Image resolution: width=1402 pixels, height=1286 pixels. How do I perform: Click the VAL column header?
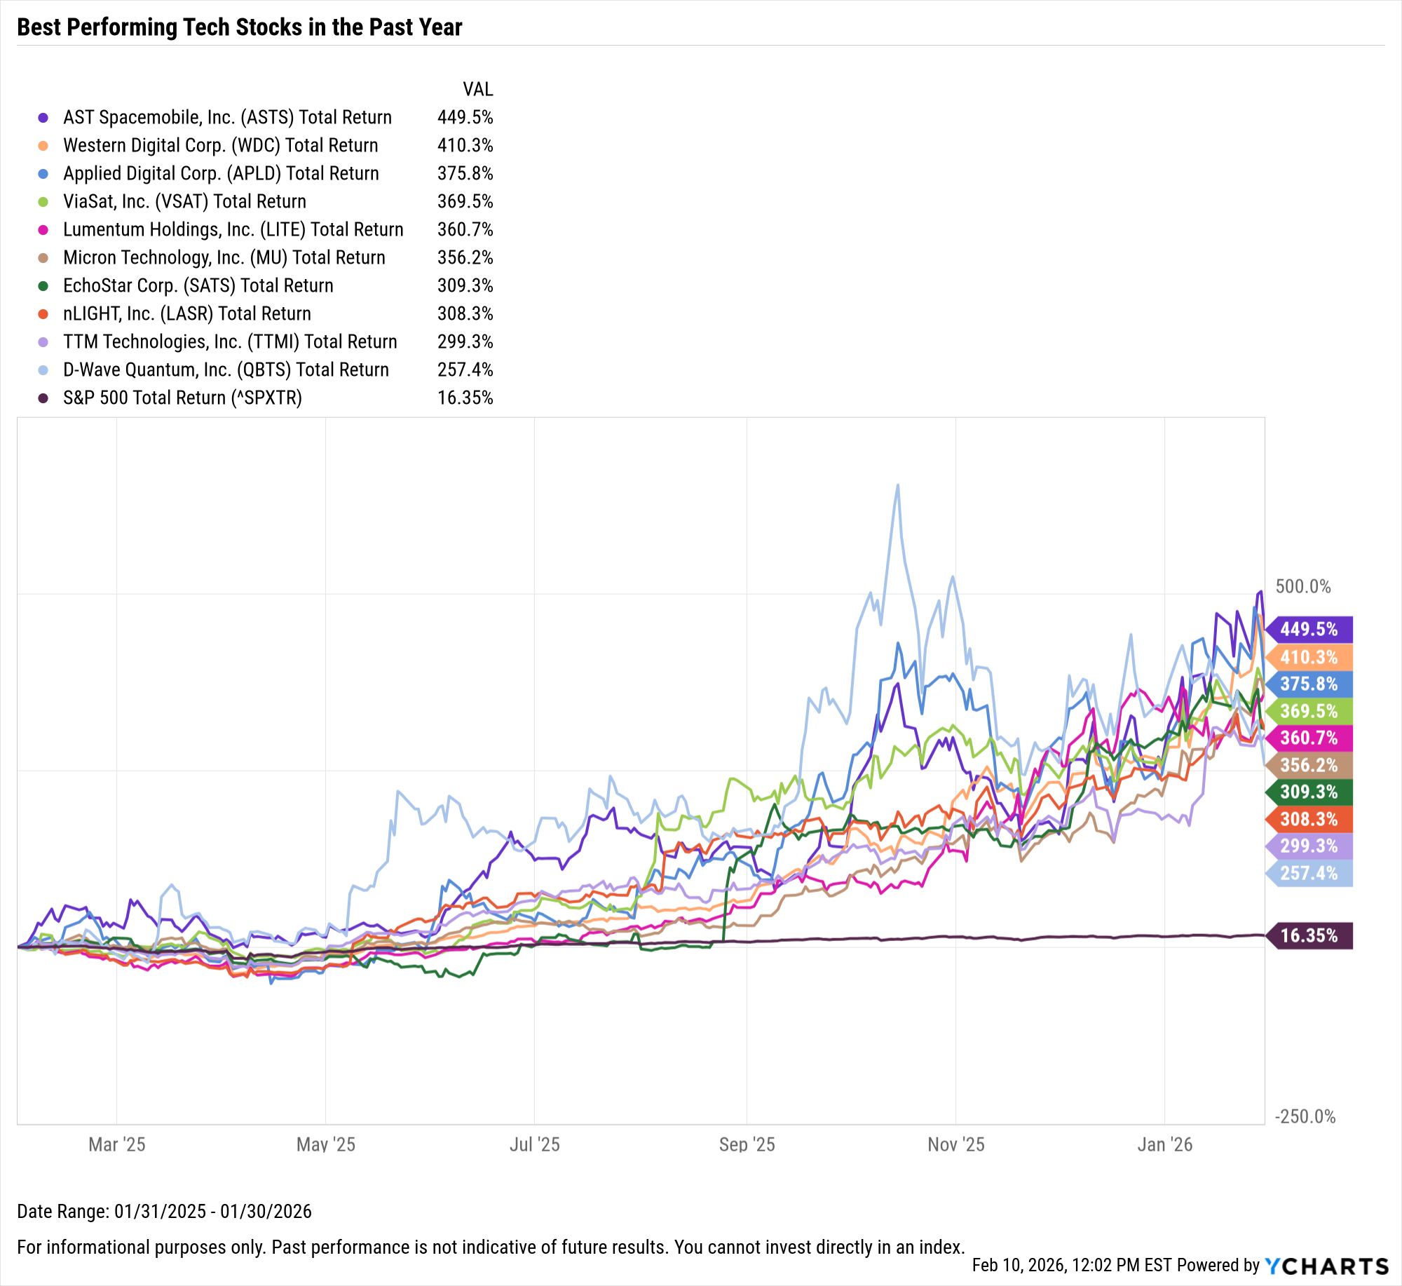point(477,90)
